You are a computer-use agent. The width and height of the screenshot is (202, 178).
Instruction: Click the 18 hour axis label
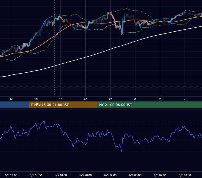(61, 99)
